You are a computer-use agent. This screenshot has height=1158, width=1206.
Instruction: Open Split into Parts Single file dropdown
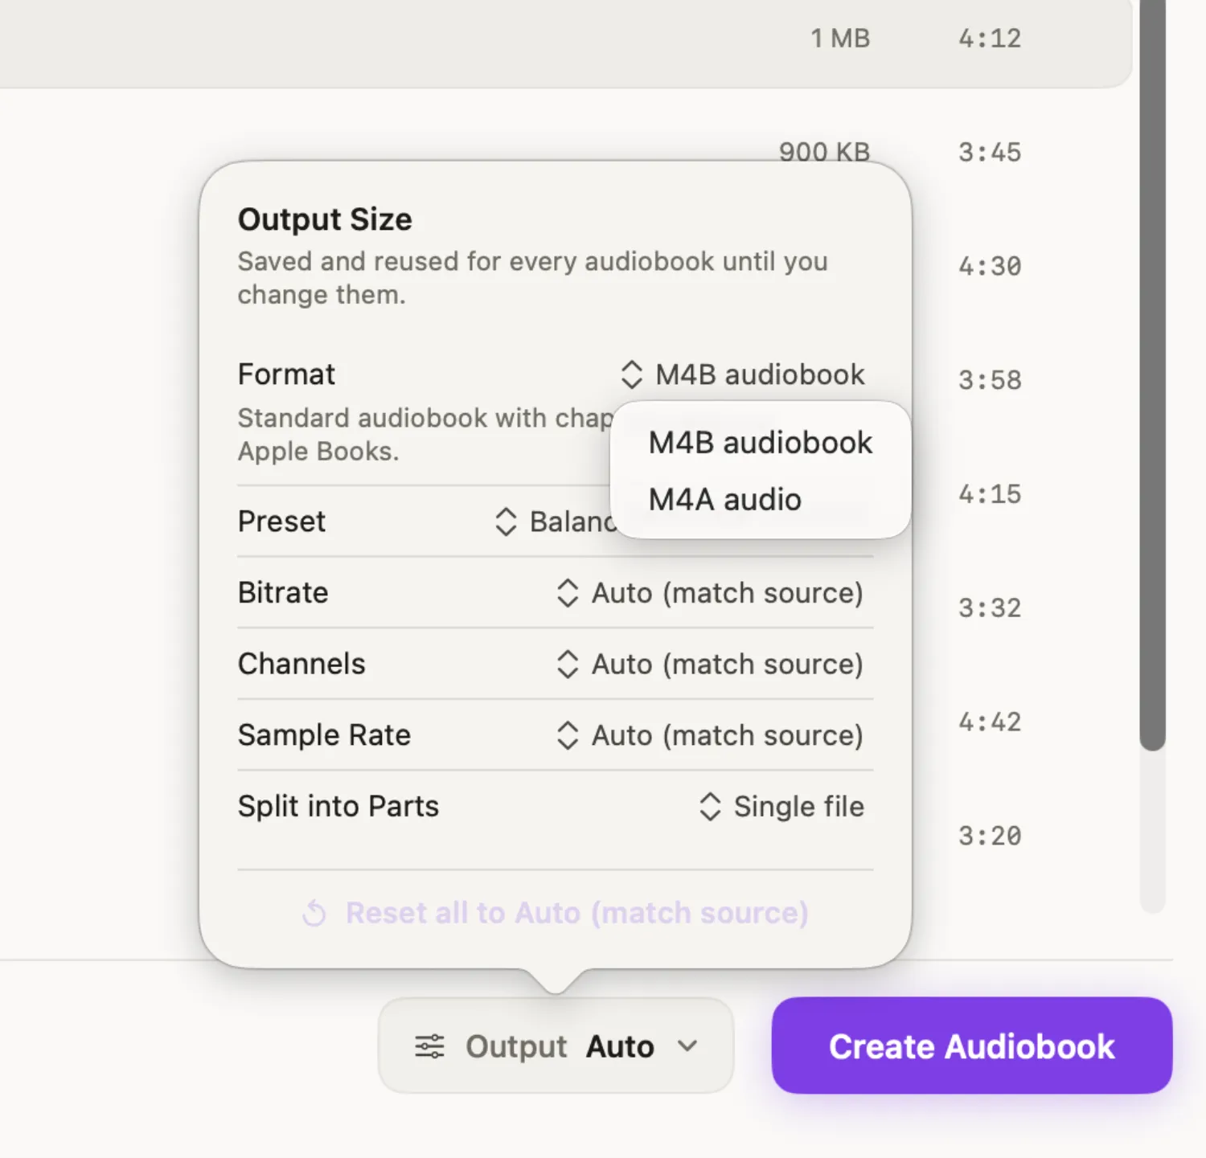point(781,807)
